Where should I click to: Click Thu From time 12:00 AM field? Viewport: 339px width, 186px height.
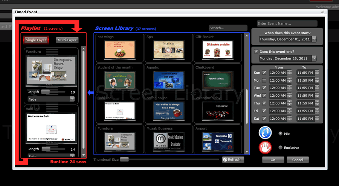click(278, 103)
